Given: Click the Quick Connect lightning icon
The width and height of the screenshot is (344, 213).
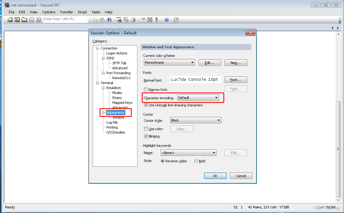Looking at the screenshot, I should pyautogui.click(x=17, y=20).
